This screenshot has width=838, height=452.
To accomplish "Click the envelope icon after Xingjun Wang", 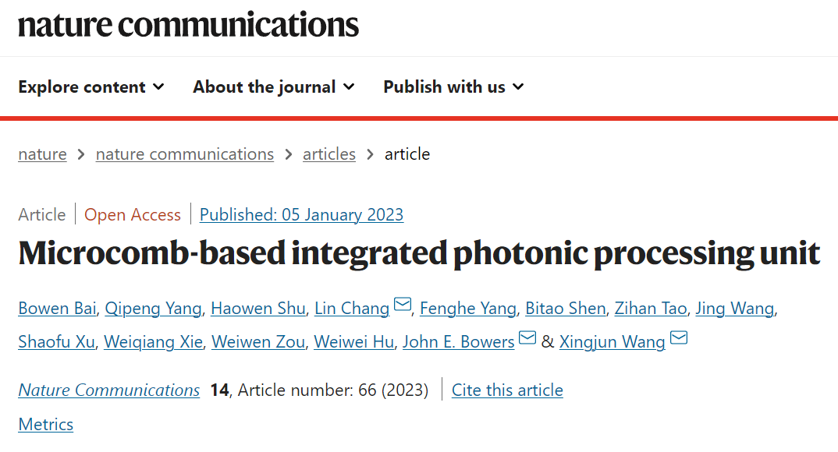I will (x=679, y=337).
